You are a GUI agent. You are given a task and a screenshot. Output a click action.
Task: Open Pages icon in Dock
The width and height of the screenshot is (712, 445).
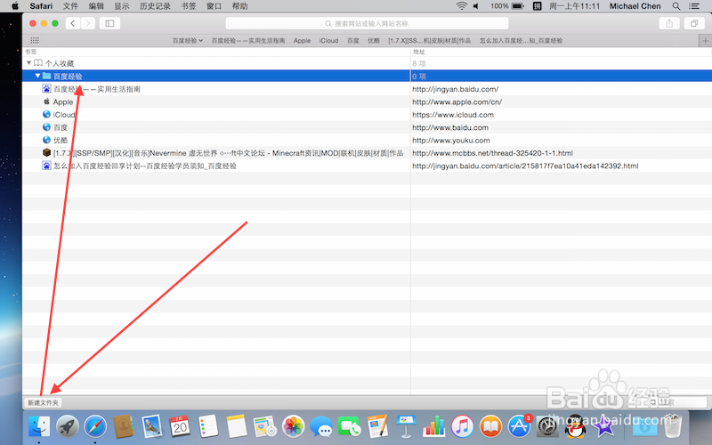click(377, 427)
